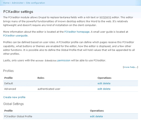Delete the FCKeditor Global Profile
This screenshot has height=122, width=141.
point(99,116)
